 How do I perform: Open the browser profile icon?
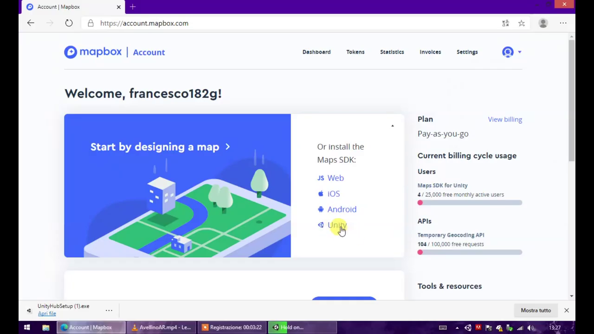tap(543, 23)
